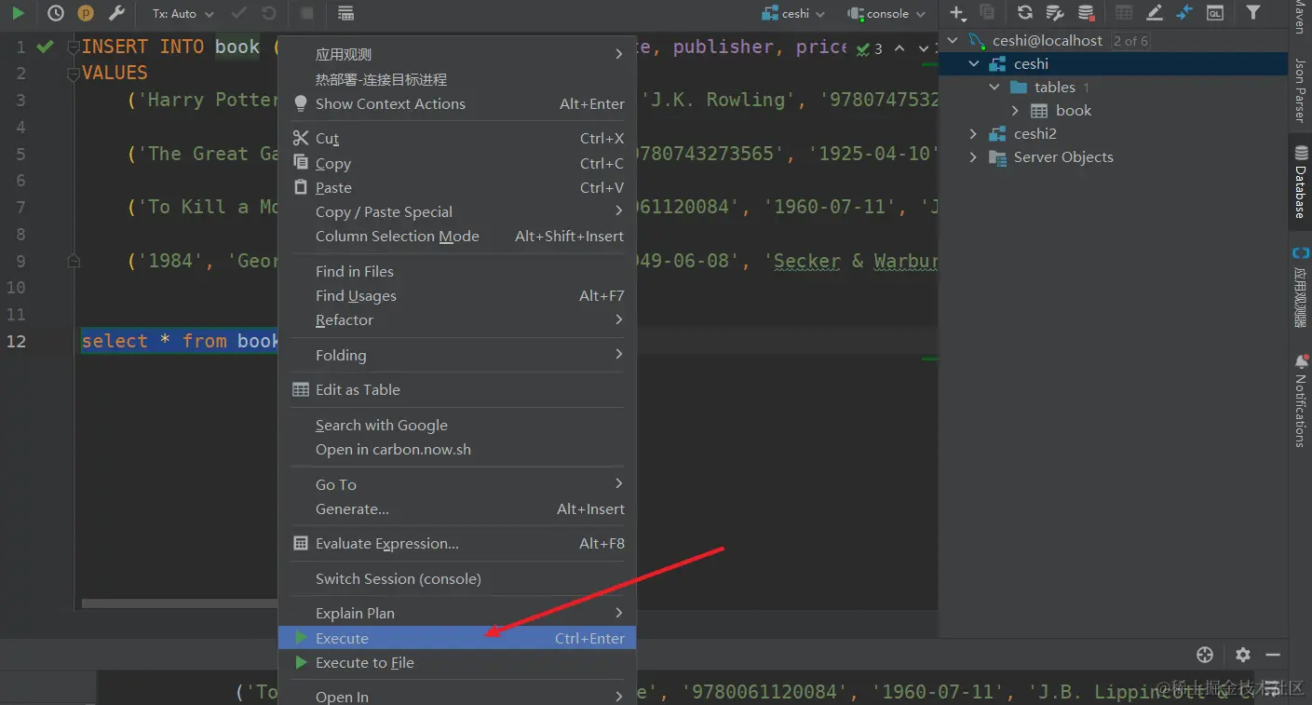Click the Disconnect database icon
Image resolution: width=1312 pixels, height=705 pixels.
(x=1086, y=13)
